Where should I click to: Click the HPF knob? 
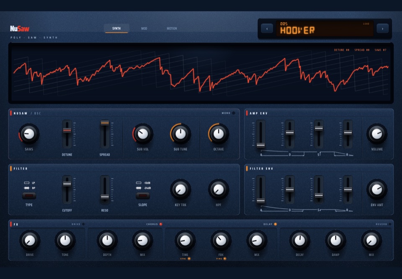click(219, 189)
